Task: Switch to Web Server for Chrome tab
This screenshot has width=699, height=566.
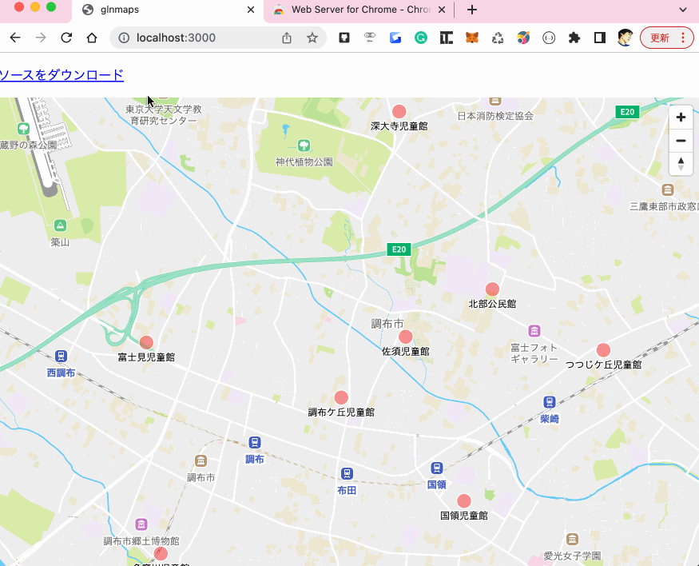Action: [x=359, y=10]
